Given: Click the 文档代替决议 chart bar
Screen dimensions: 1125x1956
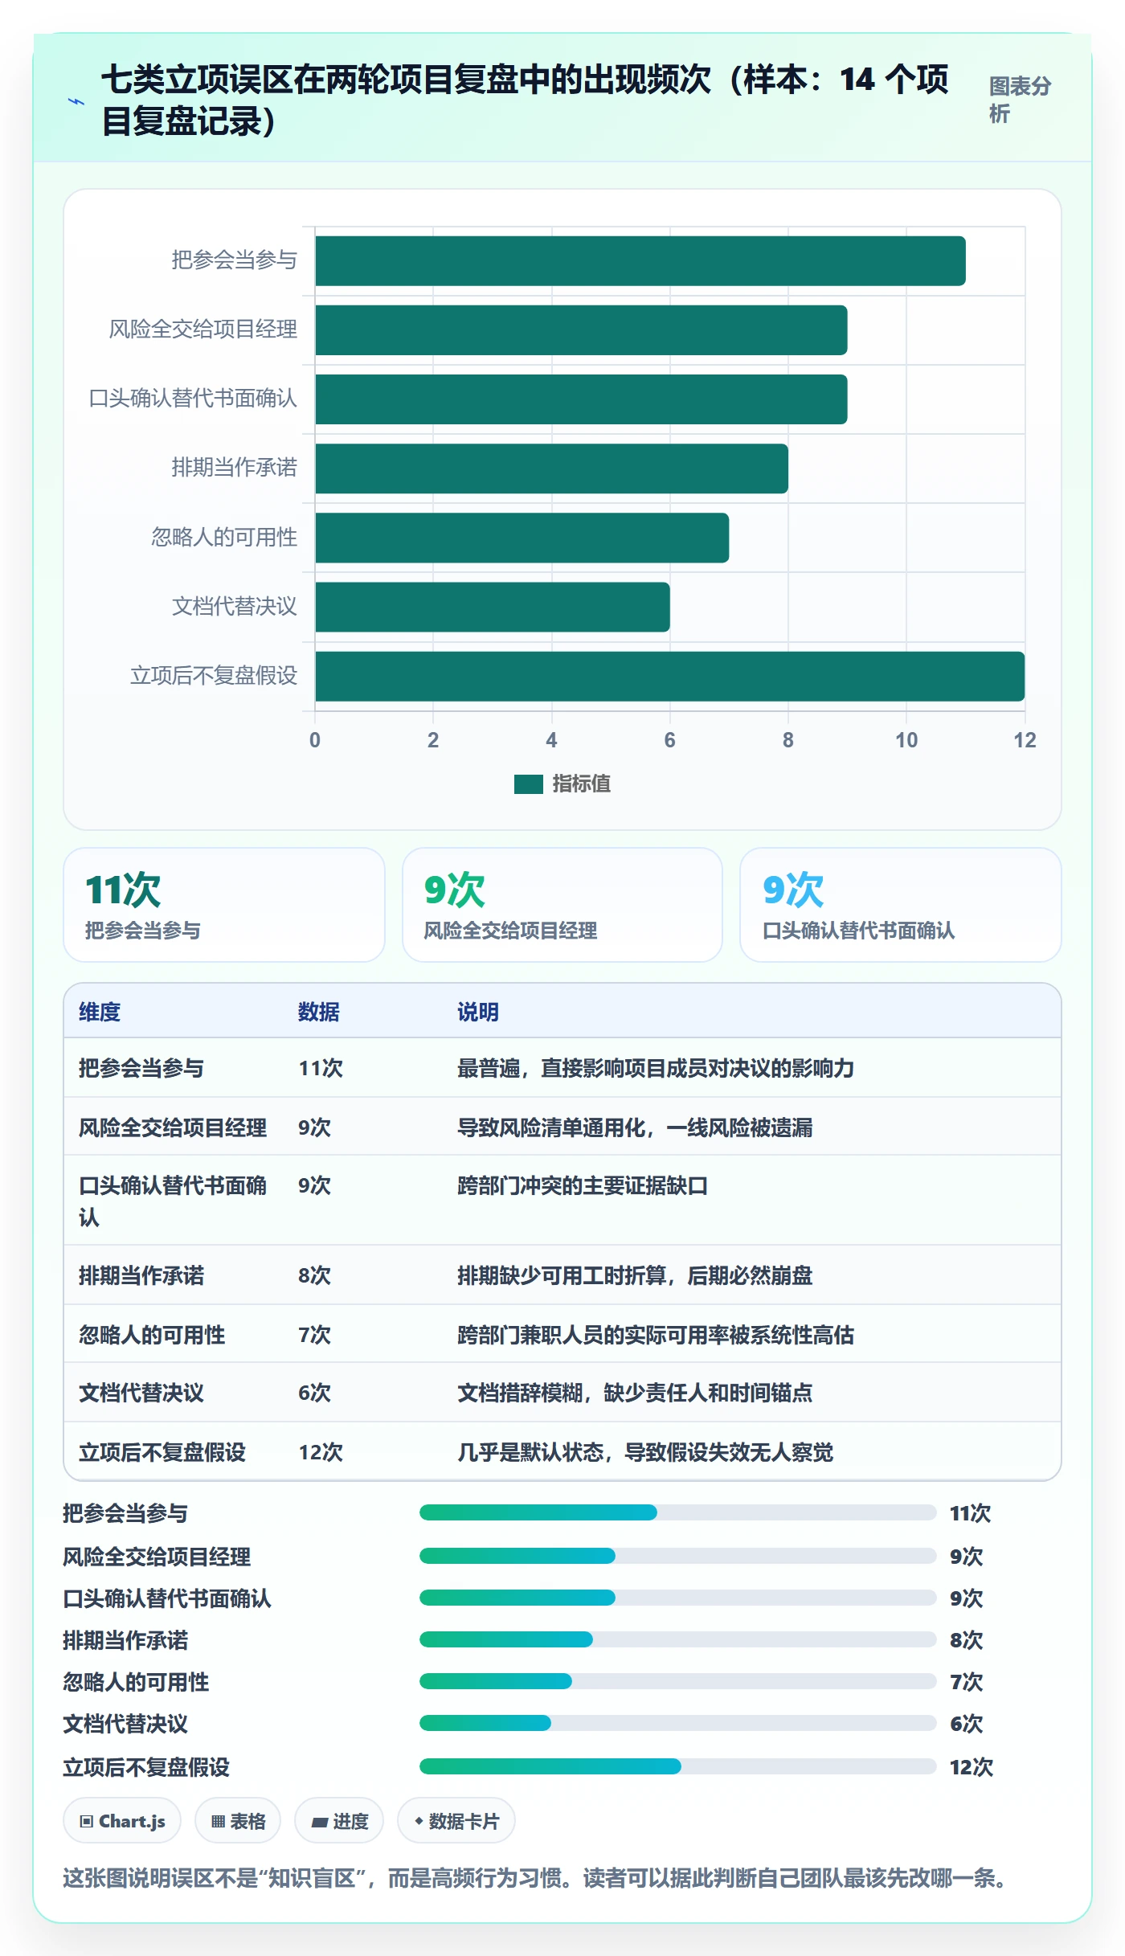Looking at the screenshot, I should (x=493, y=608).
